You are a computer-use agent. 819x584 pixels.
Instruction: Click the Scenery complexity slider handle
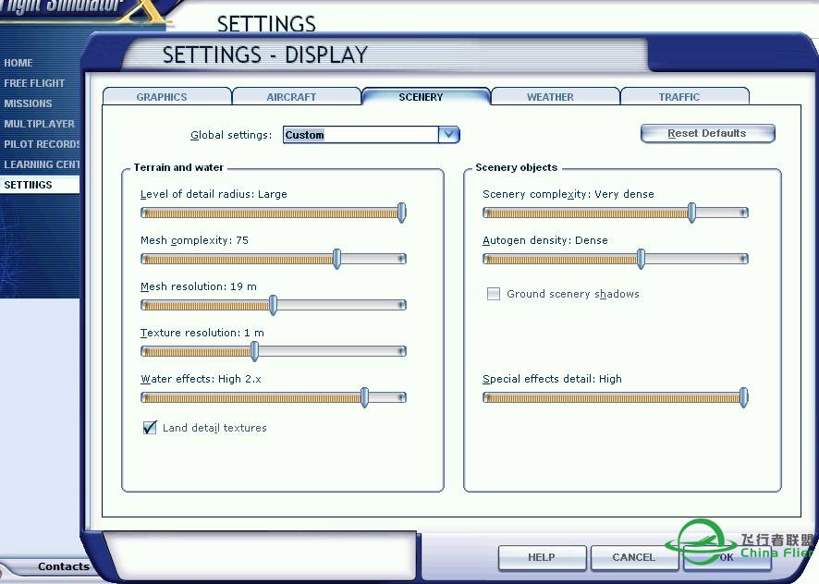(x=691, y=213)
